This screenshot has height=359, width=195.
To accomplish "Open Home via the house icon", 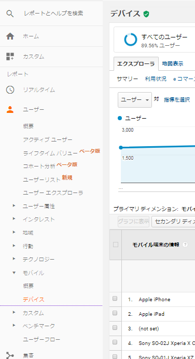I will tap(10, 36).
